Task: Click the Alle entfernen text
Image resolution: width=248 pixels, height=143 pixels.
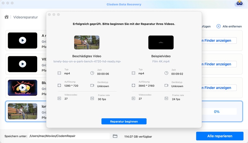Action: pos(232,27)
